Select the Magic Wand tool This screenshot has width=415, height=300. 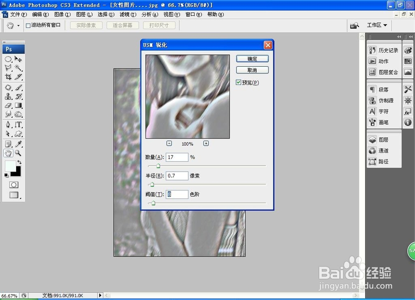pyautogui.click(x=18, y=68)
